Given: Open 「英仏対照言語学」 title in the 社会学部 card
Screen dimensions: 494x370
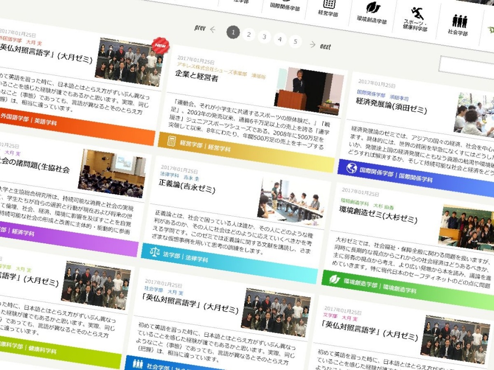Looking at the screenshot, I should [190, 304].
